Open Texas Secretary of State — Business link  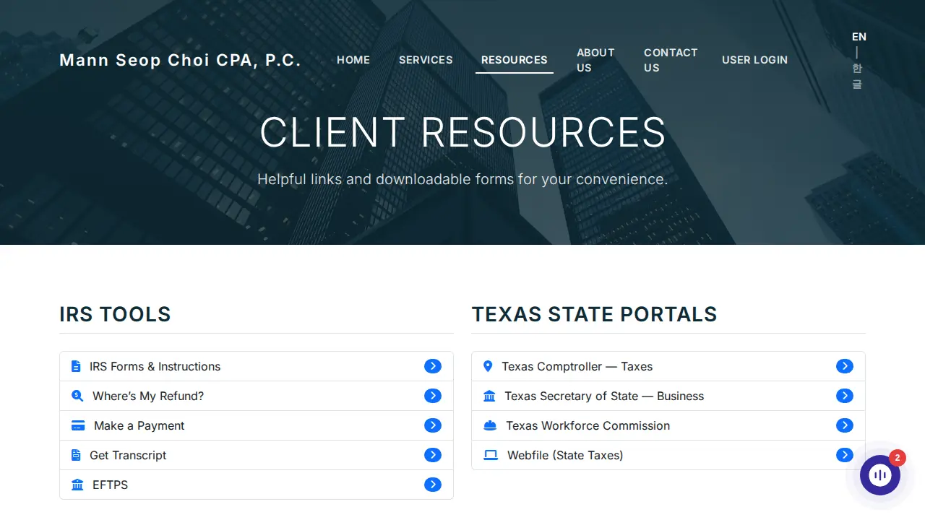click(668, 396)
